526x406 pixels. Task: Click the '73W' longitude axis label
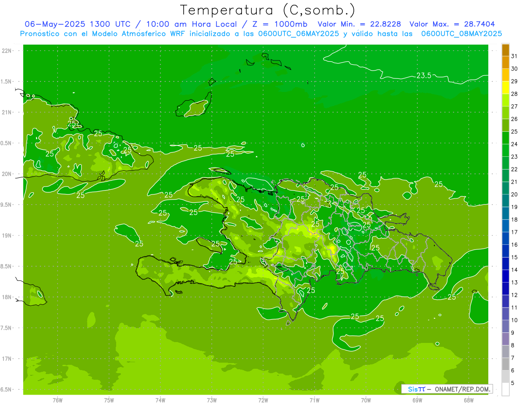pyautogui.click(x=212, y=400)
